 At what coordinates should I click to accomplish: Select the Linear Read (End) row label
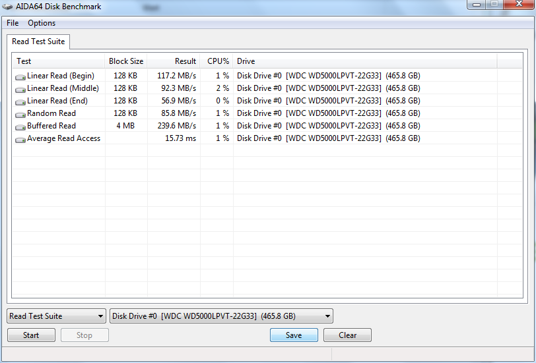(x=57, y=101)
